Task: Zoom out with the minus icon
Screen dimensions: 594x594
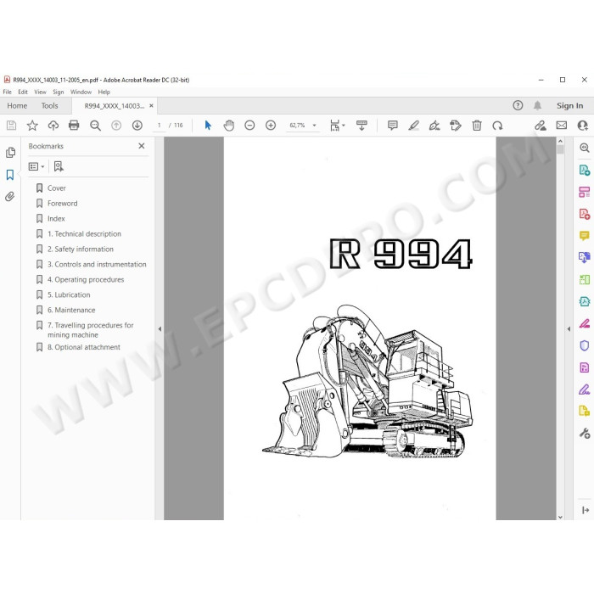Action: 249,126
